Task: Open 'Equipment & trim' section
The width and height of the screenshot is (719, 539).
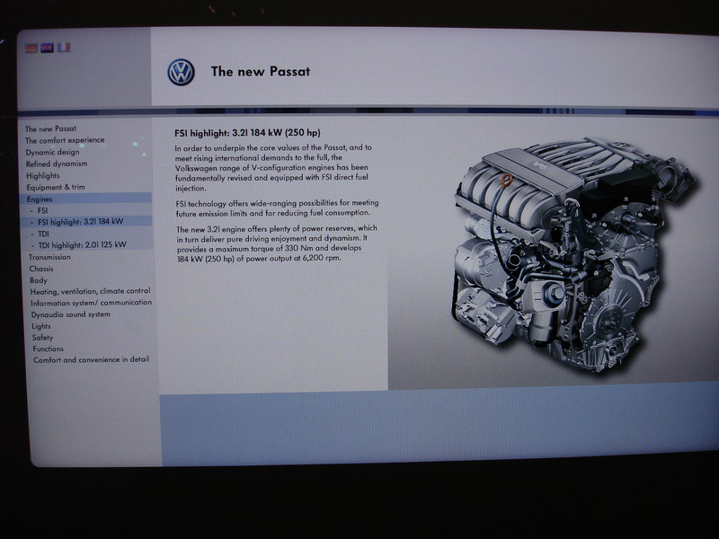Action: (56, 187)
